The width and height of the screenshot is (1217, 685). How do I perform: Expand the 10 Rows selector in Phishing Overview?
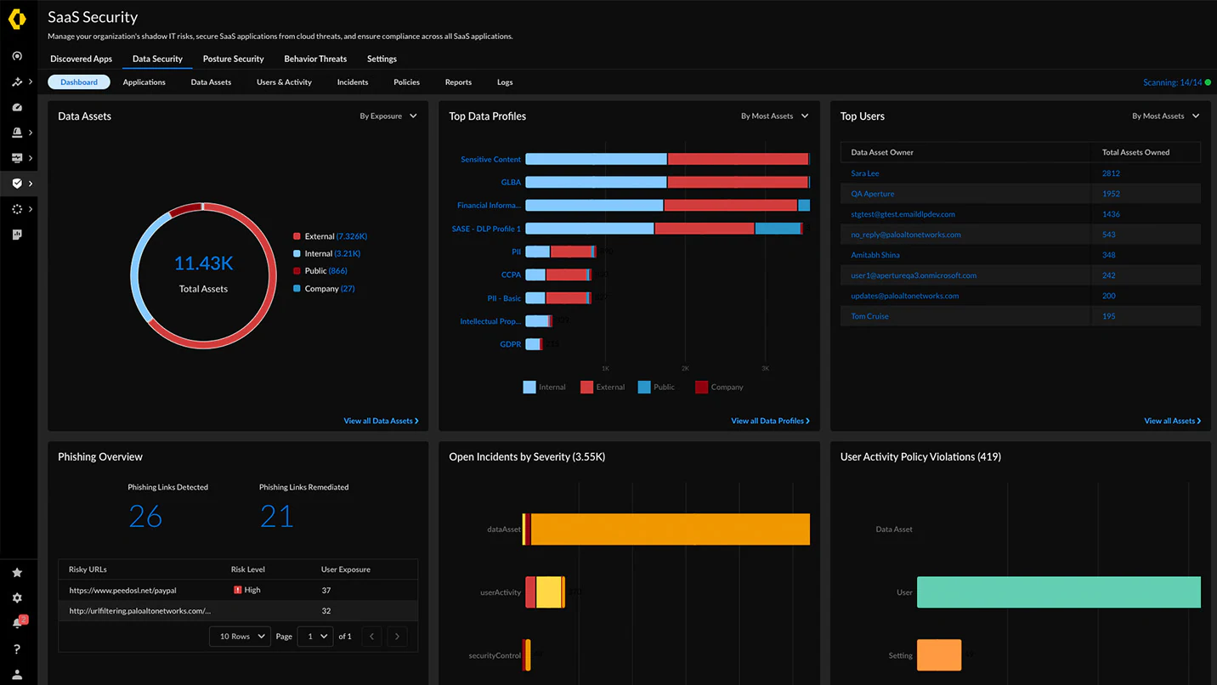point(239,636)
